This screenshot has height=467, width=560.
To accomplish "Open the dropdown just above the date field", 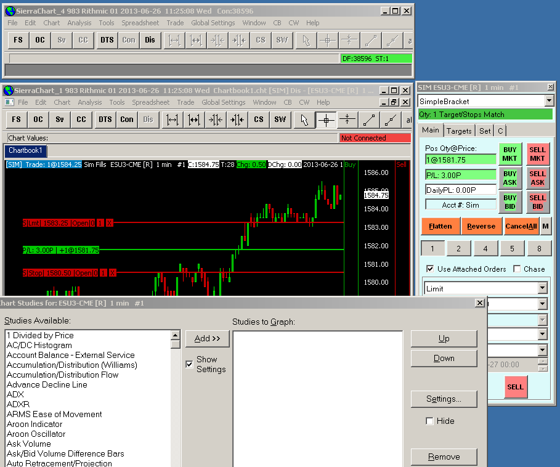I will (543, 350).
